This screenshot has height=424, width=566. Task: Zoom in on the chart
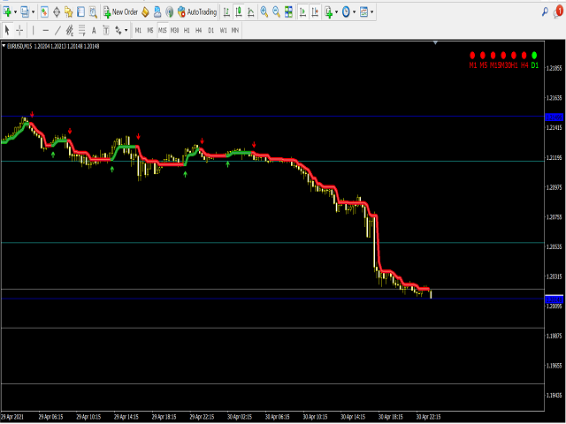[x=263, y=12]
